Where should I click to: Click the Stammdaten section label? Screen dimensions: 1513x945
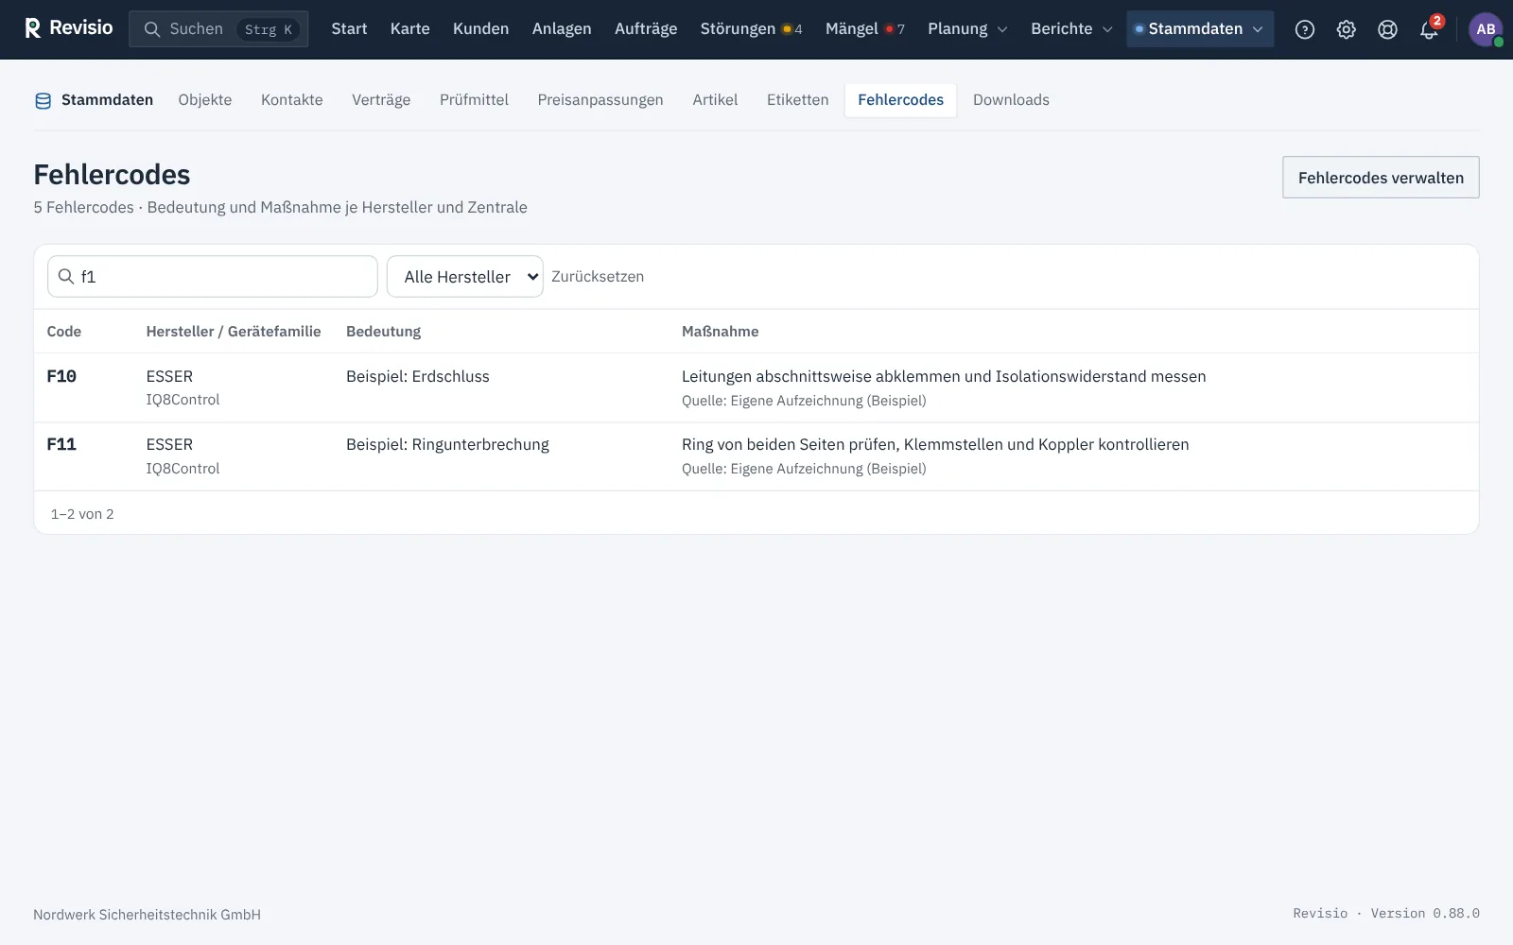point(107,100)
